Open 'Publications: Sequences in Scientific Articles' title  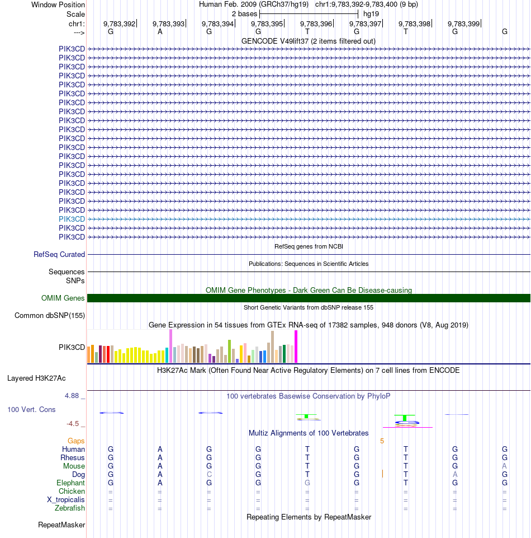(309, 264)
